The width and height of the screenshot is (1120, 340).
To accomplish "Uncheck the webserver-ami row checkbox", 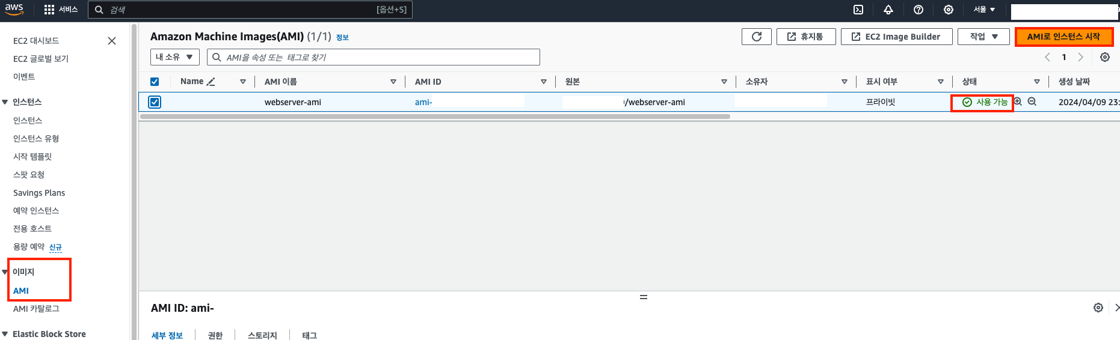I will [x=155, y=102].
